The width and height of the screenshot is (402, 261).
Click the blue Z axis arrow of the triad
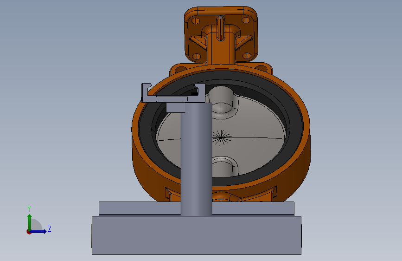(39, 231)
